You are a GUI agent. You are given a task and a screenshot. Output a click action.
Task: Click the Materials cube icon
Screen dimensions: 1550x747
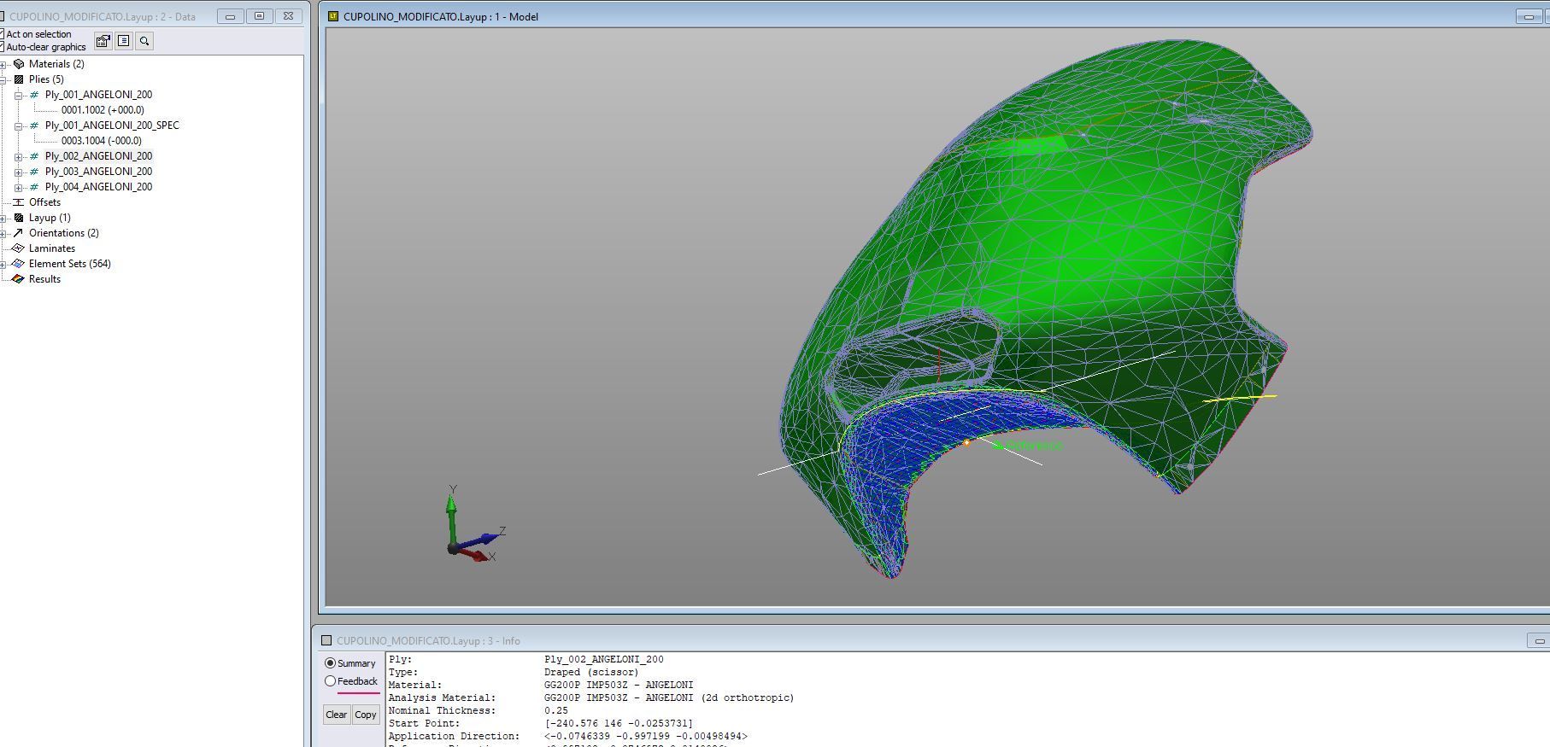point(19,64)
